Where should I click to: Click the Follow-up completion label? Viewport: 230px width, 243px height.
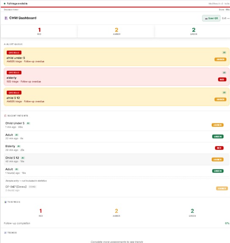click(x=17, y=223)
